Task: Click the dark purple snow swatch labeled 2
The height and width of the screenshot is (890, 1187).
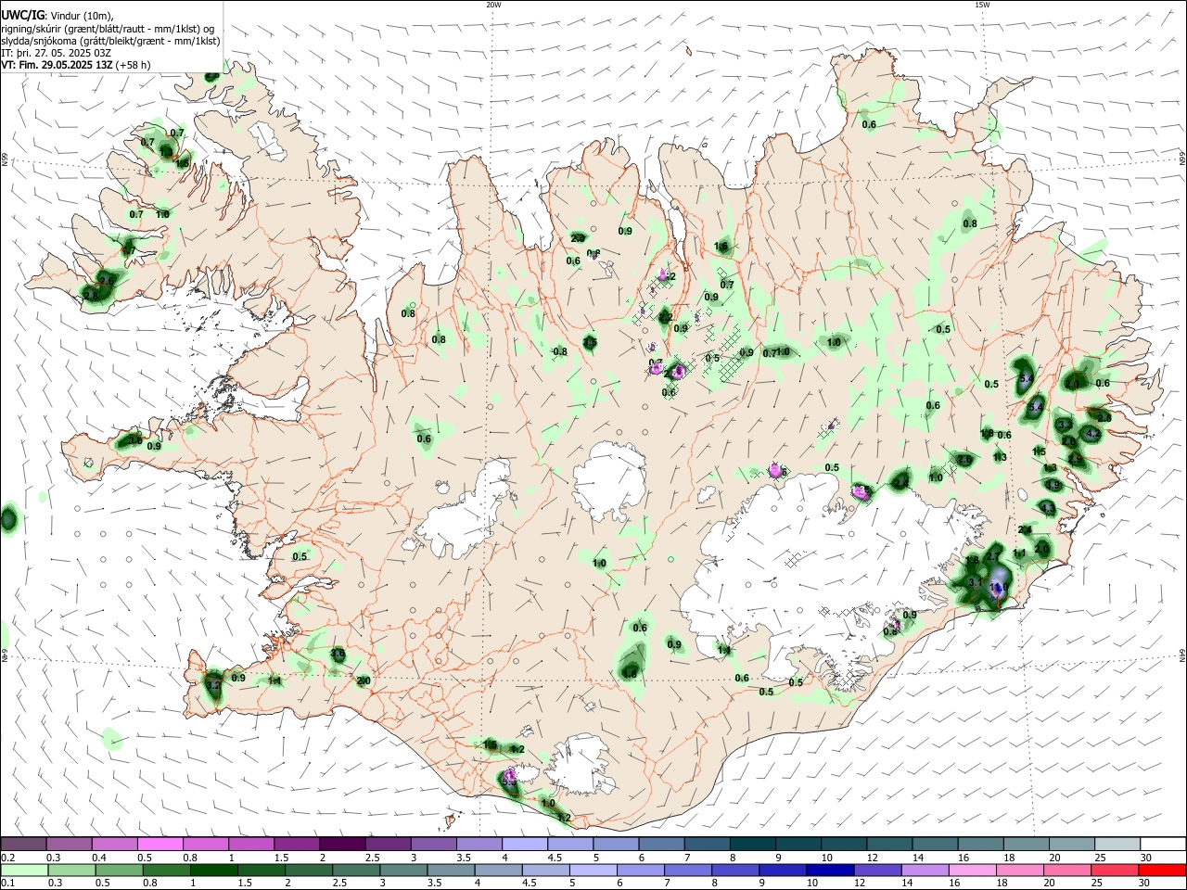Action: [342, 845]
